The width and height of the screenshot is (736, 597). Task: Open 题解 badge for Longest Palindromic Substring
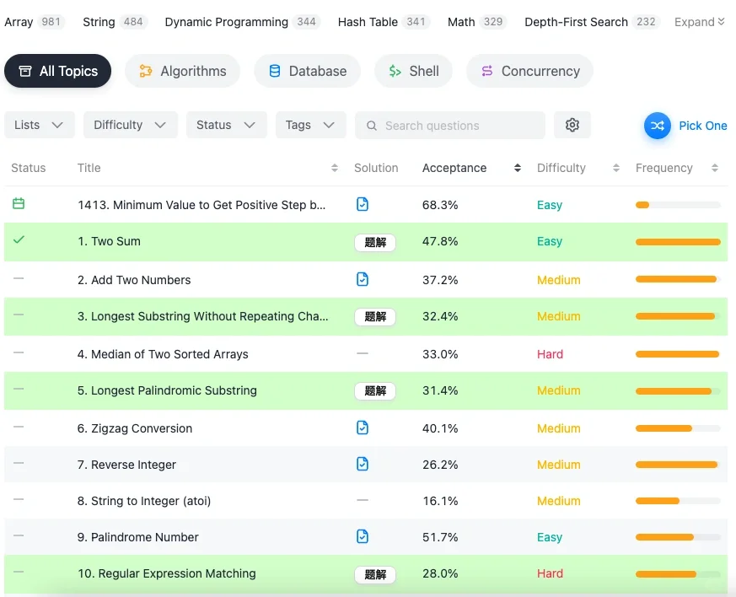click(375, 391)
